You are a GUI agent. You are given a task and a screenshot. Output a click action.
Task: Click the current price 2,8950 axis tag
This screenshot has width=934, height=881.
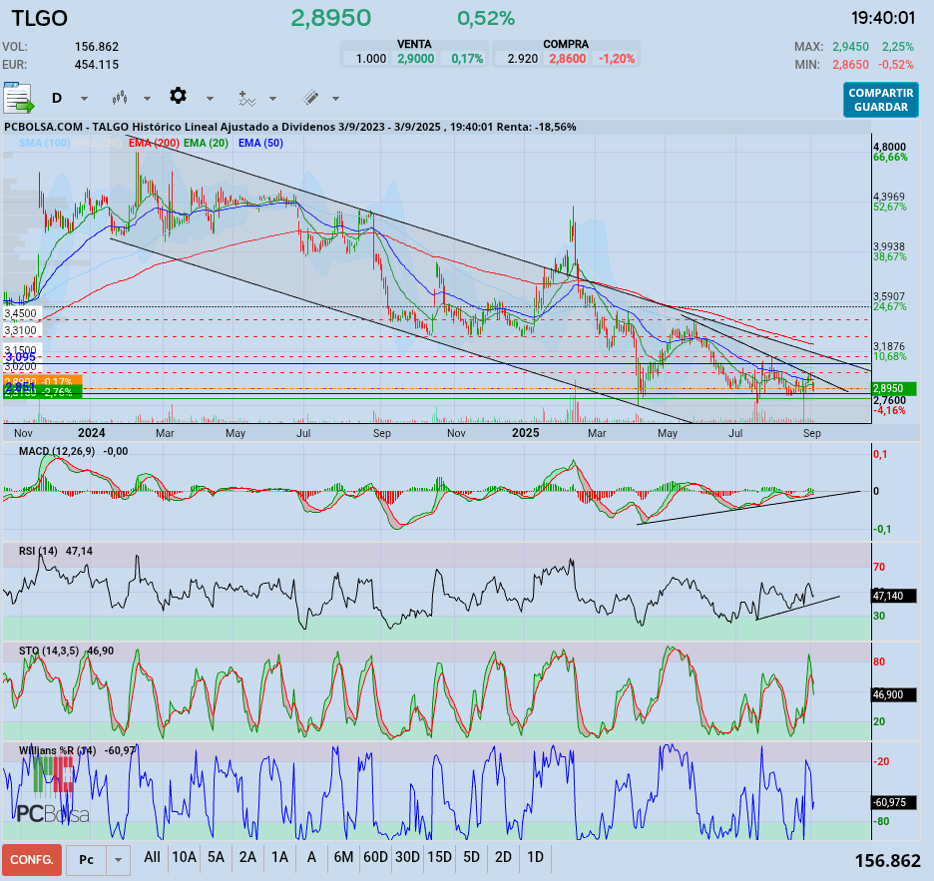pyautogui.click(x=895, y=388)
